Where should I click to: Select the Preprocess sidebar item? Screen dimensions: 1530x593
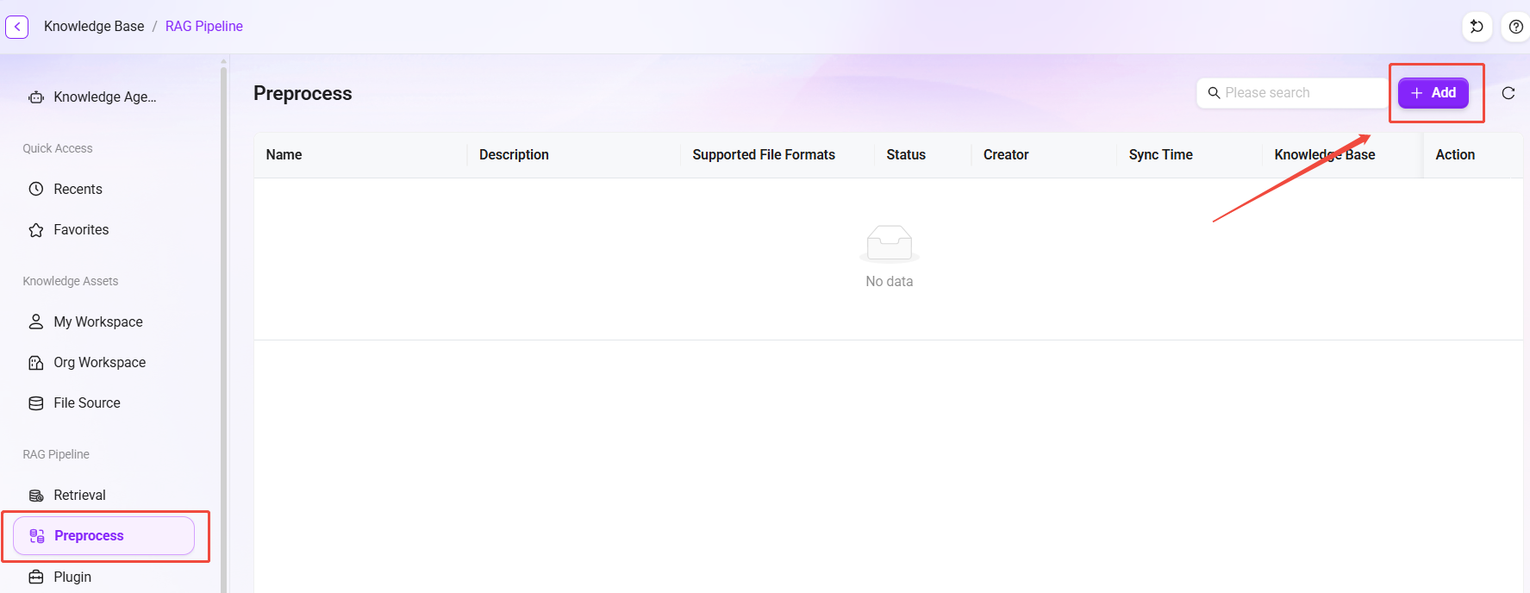[103, 536]
